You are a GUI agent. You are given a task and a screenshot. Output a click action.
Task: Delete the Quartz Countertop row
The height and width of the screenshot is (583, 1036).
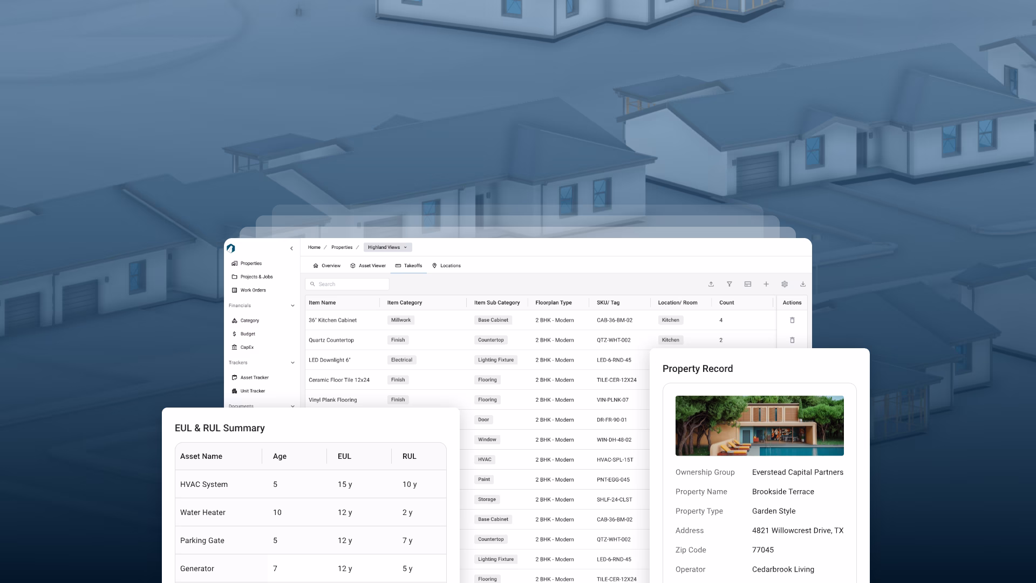(x=792, y=340)
